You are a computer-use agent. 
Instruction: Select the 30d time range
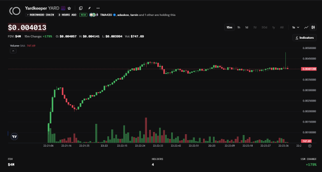click(264, 27)
